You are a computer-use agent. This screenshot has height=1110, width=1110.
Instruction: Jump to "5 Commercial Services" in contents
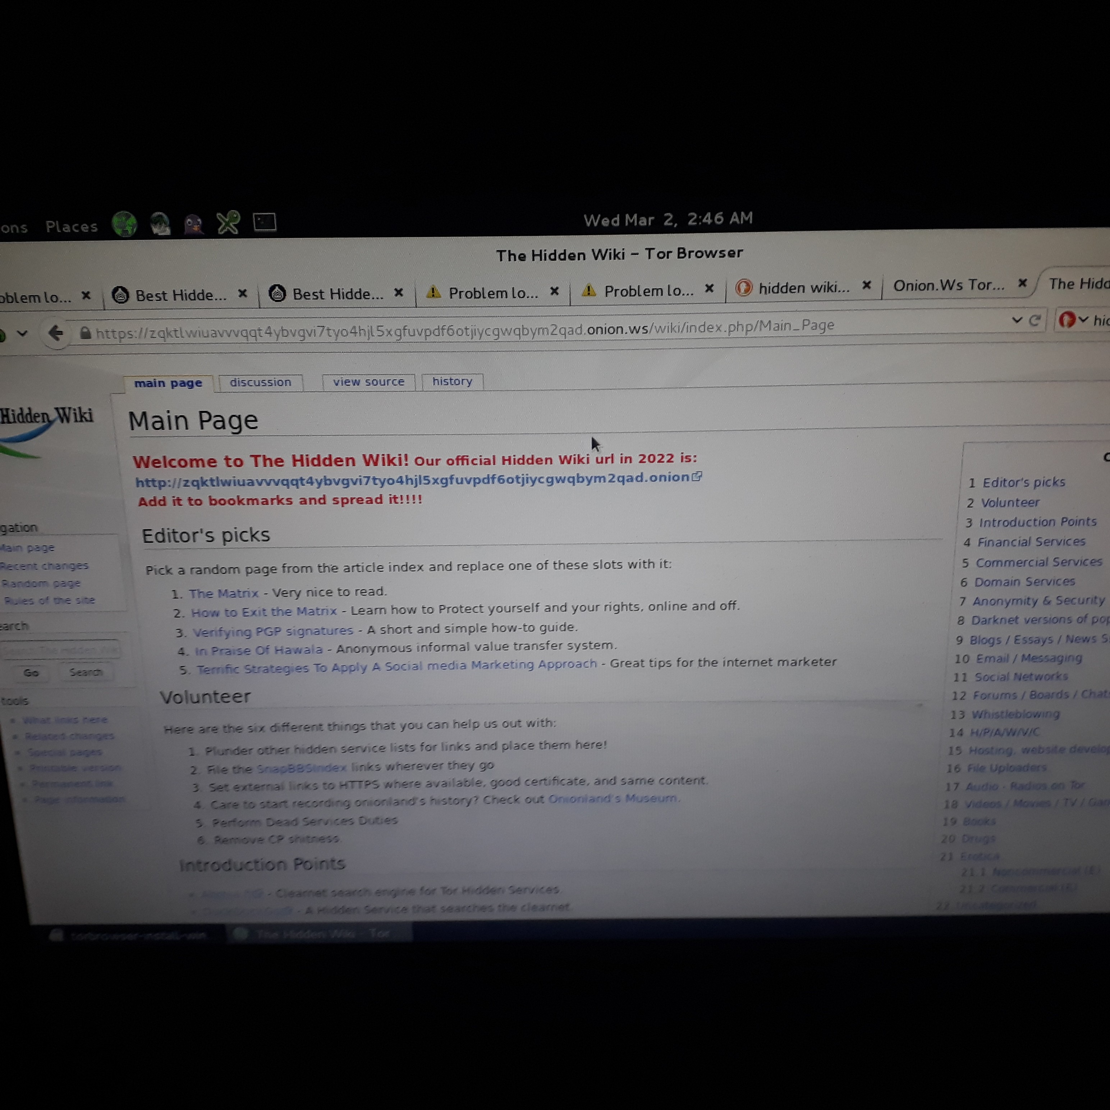click(x=1032, y=562)
